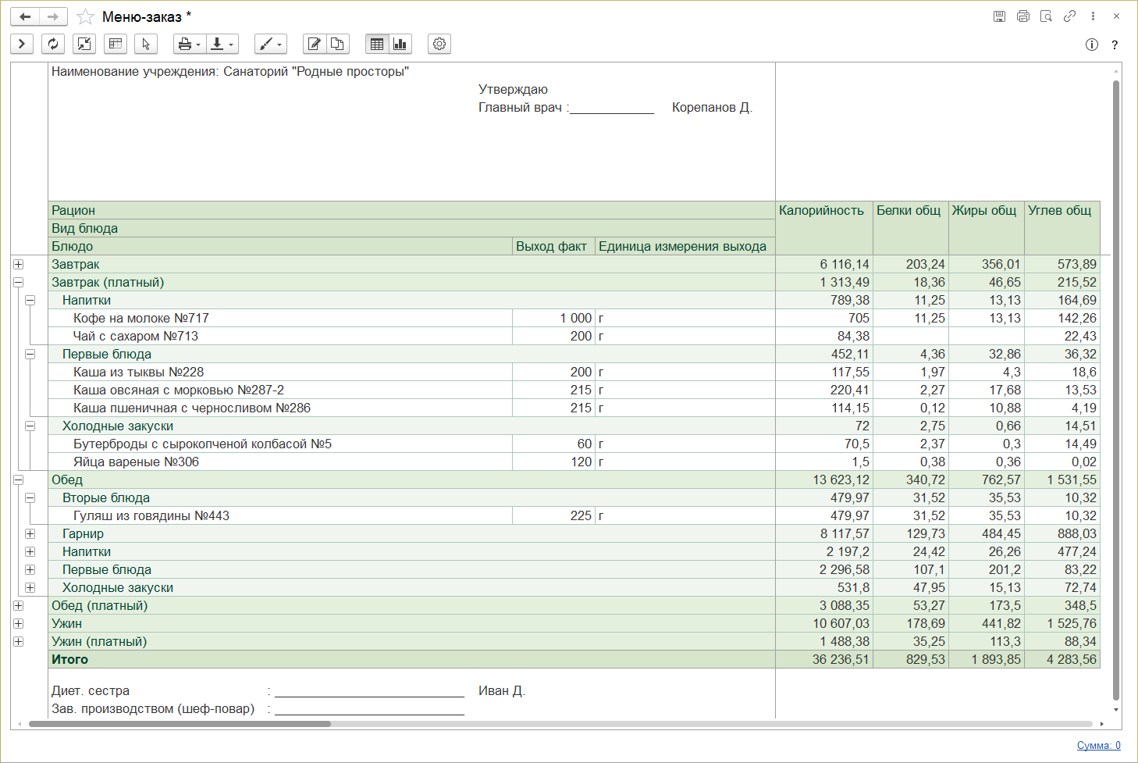Click the save floppy disk icon
The image size is (1138, 763).
(999, 16)
